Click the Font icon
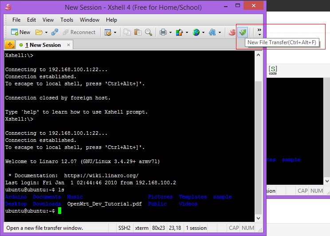The image size is (330, 236). pyautogui.click(x=212, y=32)
